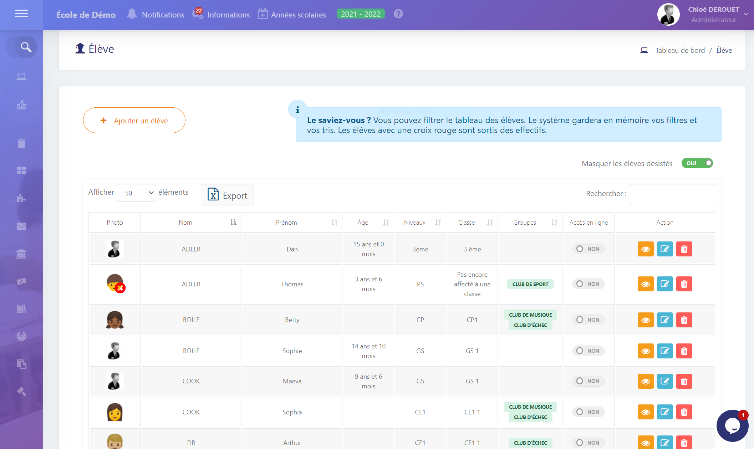Open the puzzle piece sidebar icon

tap(21, 198)
